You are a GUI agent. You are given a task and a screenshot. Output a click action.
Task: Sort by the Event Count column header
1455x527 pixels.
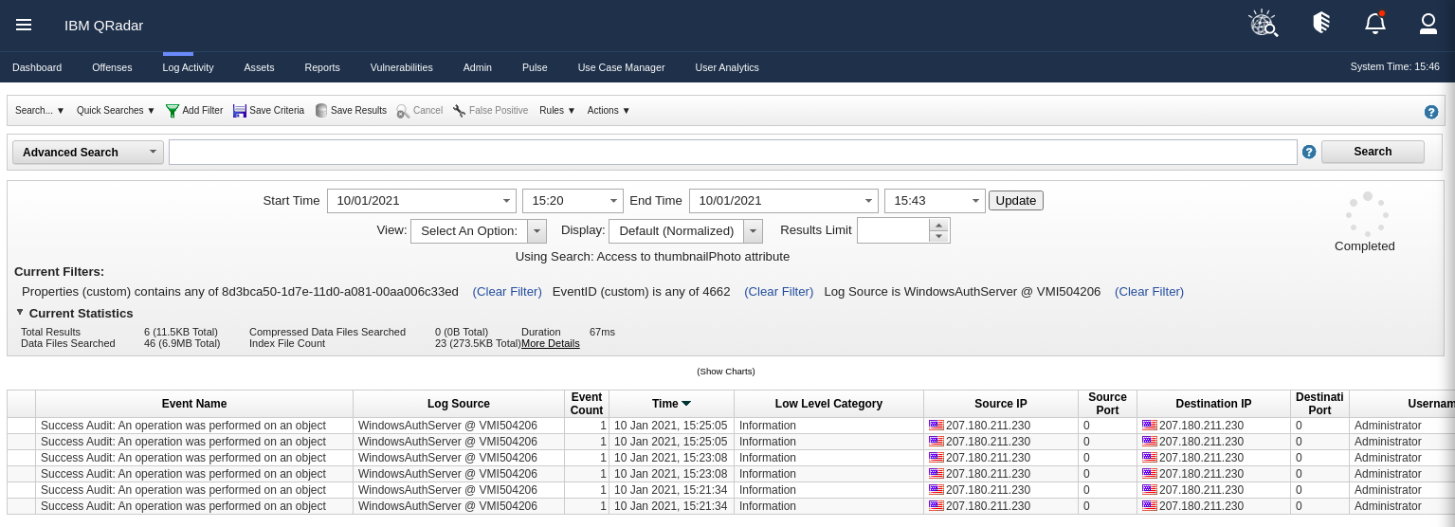pos(587,404)
